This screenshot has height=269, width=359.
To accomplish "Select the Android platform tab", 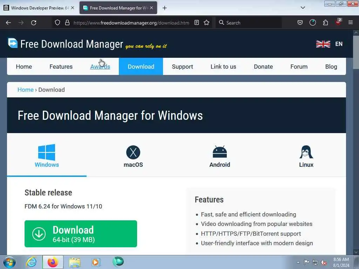I will coord(219,156).
